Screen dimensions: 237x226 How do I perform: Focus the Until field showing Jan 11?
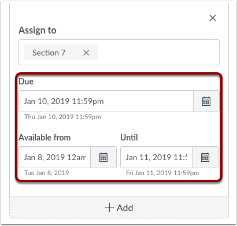pos(156,157)
